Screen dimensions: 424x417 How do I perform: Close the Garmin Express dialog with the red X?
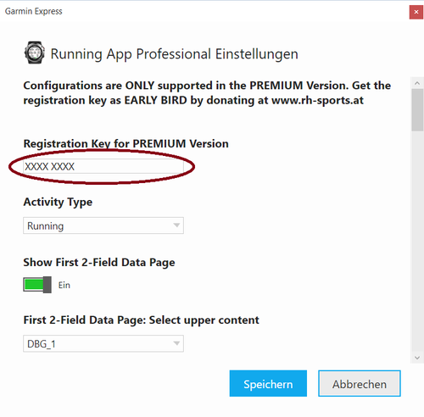[416, 12]
